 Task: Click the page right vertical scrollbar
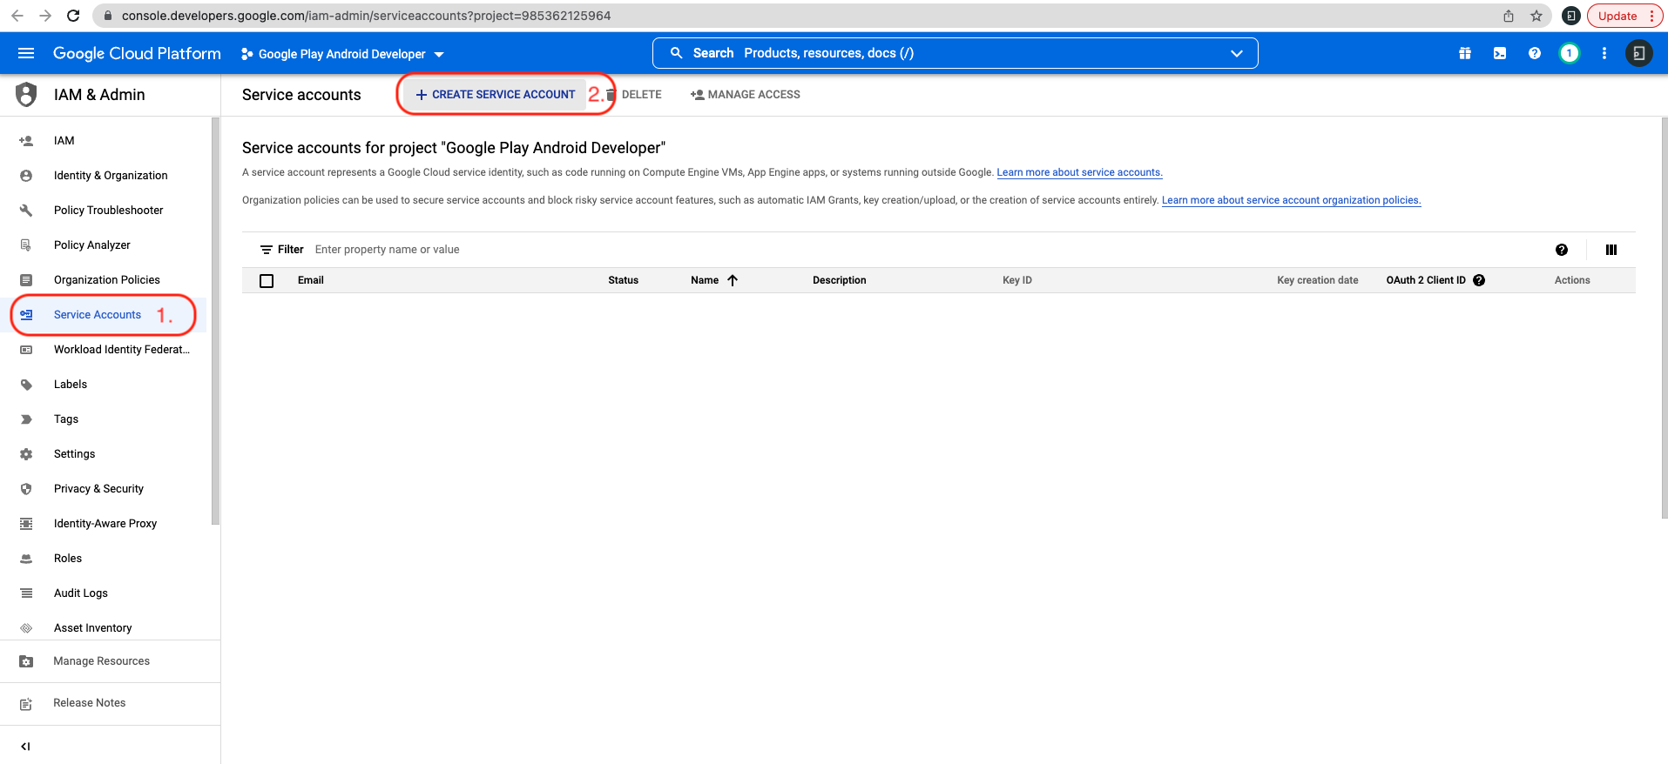(1664, 318)
